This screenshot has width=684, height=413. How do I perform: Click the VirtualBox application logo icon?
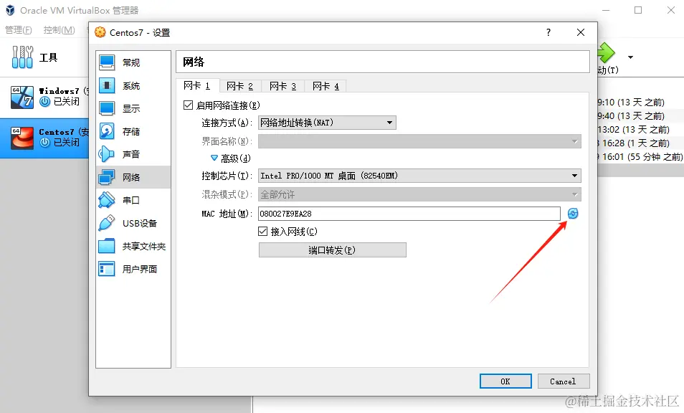(x=10, y=10)
